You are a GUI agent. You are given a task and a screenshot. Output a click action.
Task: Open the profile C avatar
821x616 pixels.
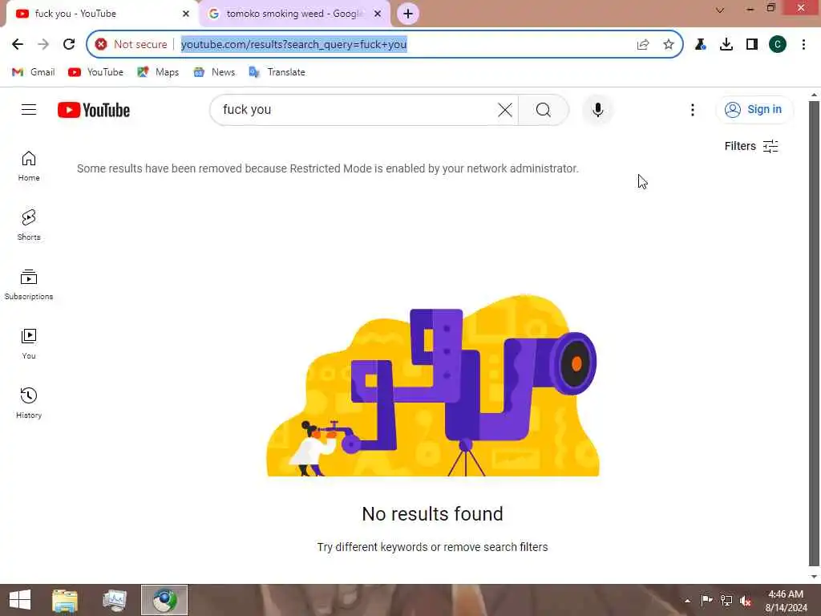778,45
